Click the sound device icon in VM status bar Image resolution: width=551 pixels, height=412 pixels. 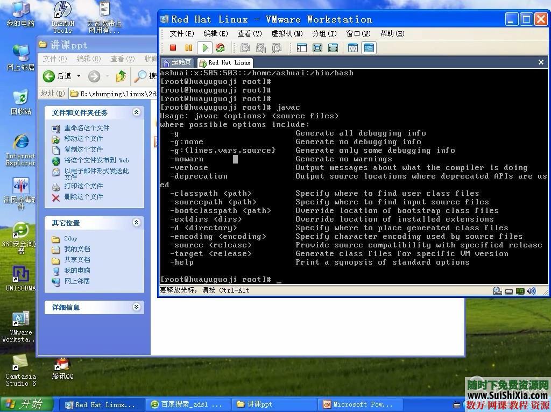pyautogui.click(x=532, y=290)
